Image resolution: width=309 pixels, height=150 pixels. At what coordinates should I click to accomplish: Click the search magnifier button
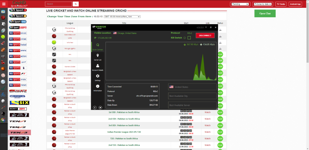coord(76,4)
